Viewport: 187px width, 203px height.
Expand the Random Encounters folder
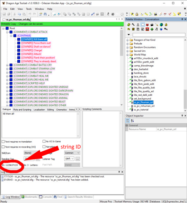point(127,48)
